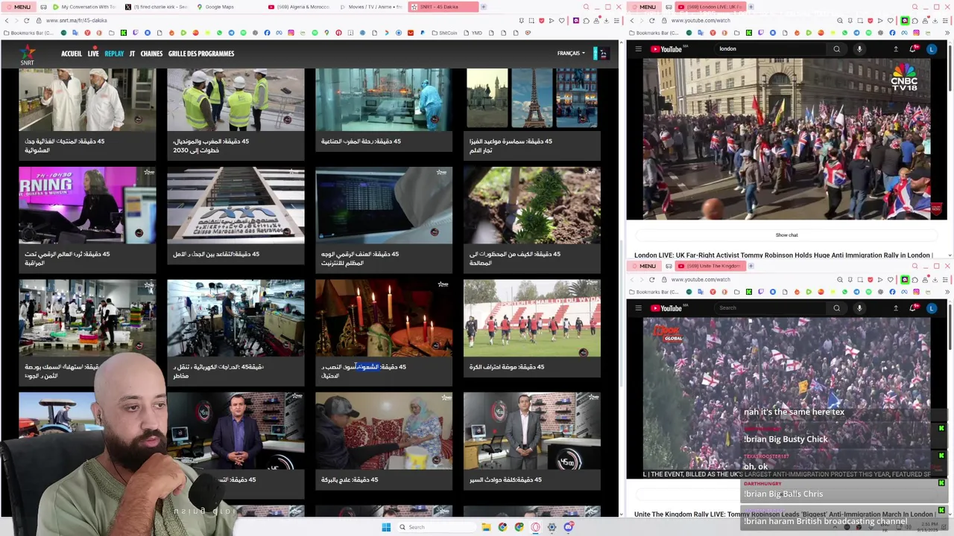Go back in the SNRT browser window
954x536 pixels.
coord(6,20)
